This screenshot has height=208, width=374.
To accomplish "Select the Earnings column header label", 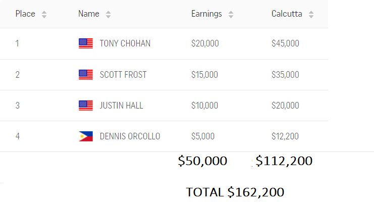I will (x=206, y=14).
